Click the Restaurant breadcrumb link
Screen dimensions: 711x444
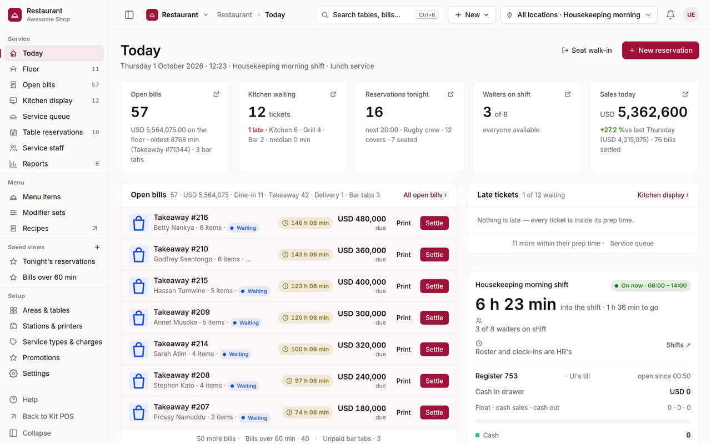click(234, 15)
